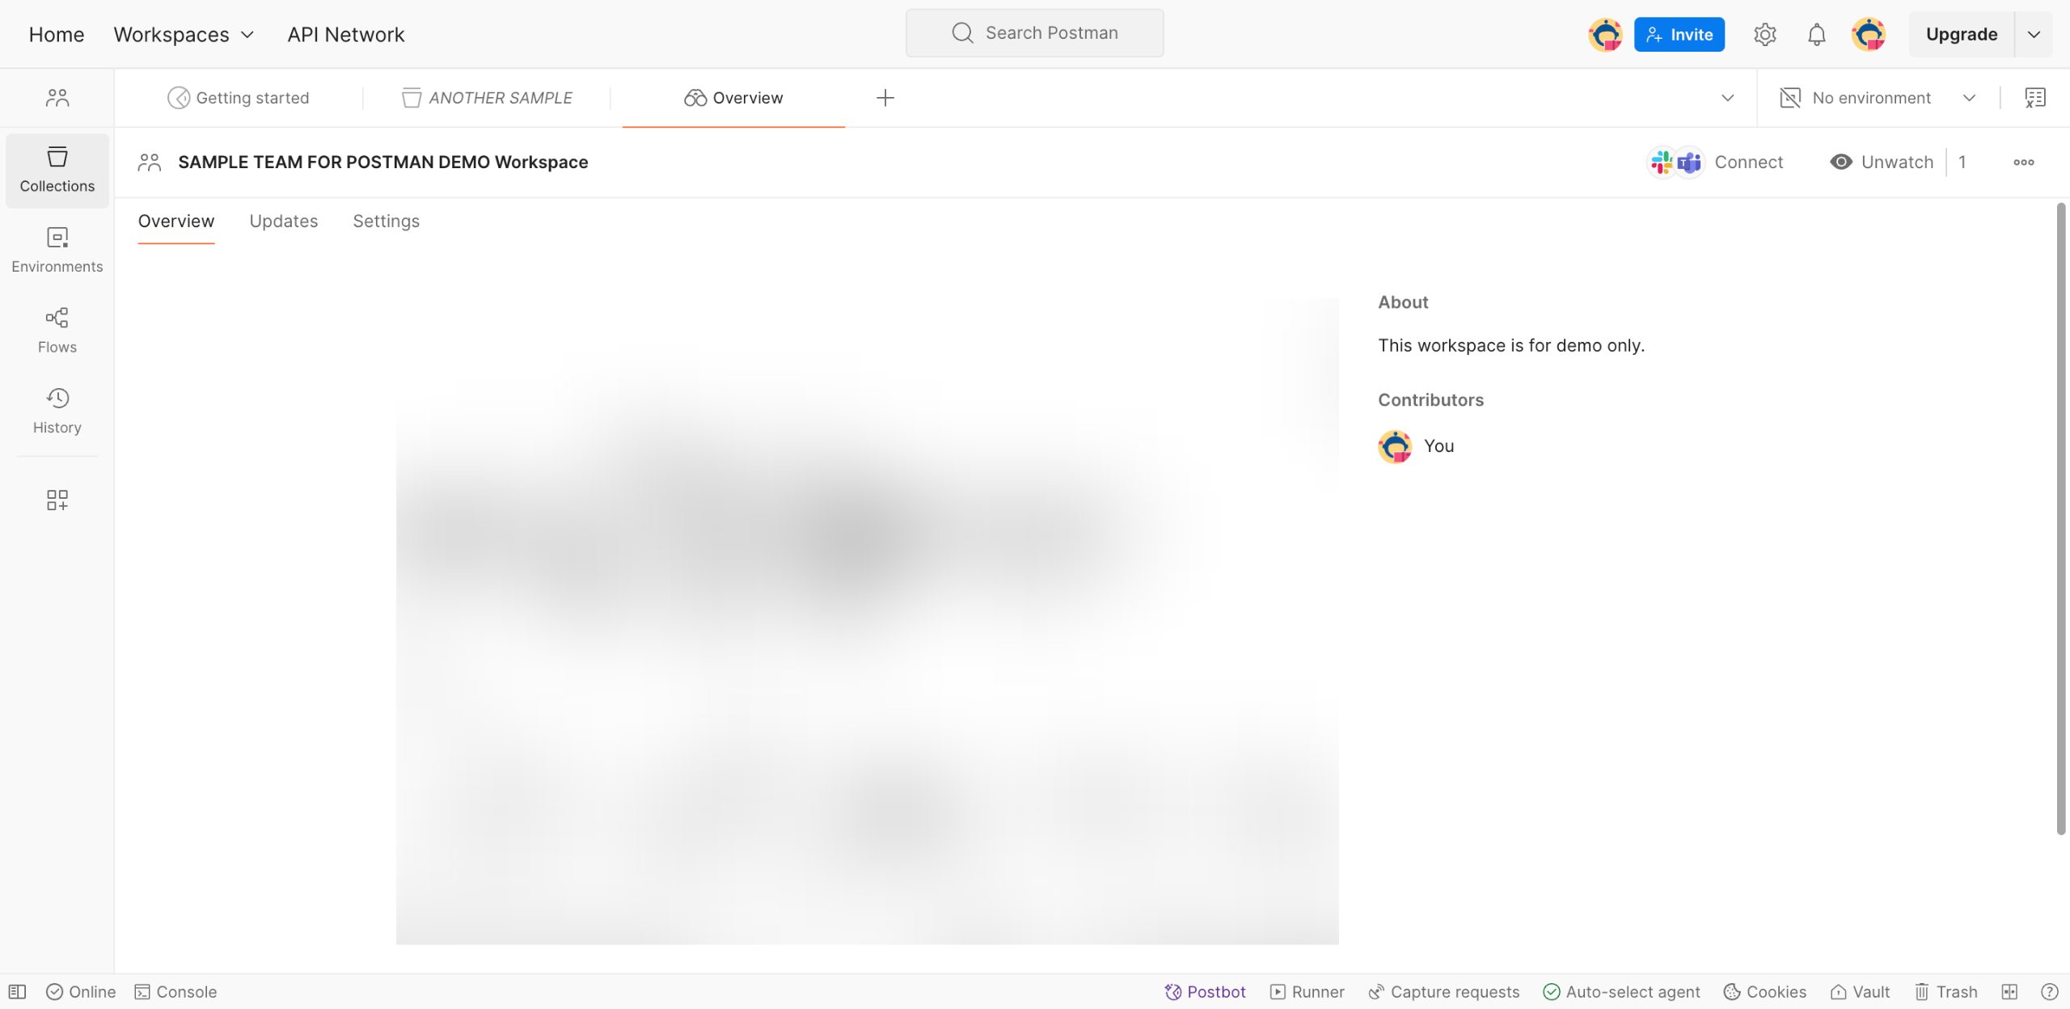This screenshot has width=2070, height=1009.
Task: Open the Flows sidebar panel
Action: (x=57, y=330)
